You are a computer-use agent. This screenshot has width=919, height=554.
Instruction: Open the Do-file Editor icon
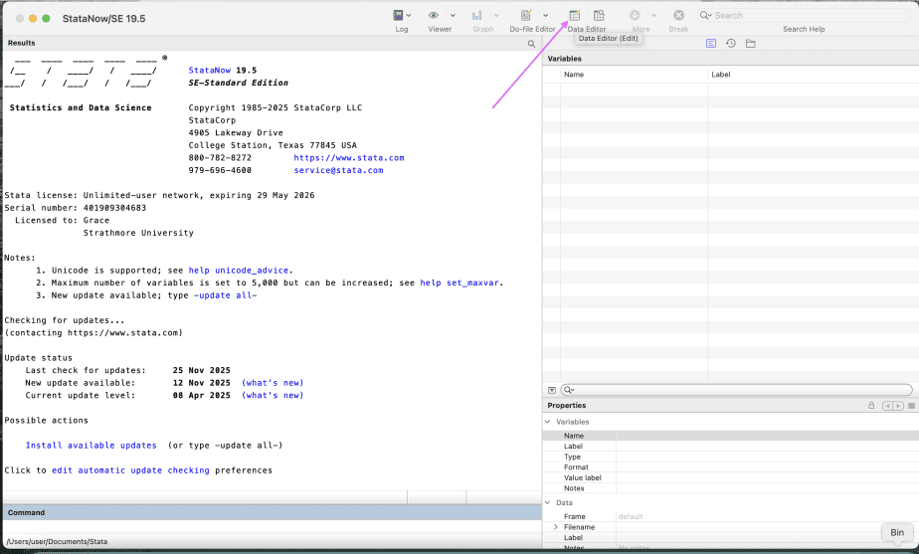tap(526, 15)
